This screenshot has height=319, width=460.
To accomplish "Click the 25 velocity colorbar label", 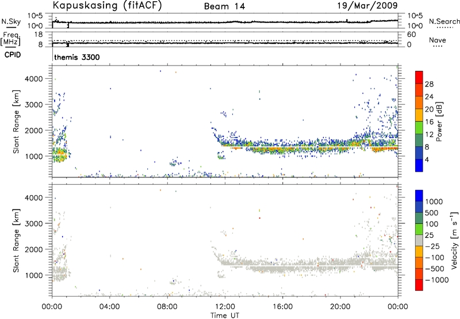I will click(429, 236).
